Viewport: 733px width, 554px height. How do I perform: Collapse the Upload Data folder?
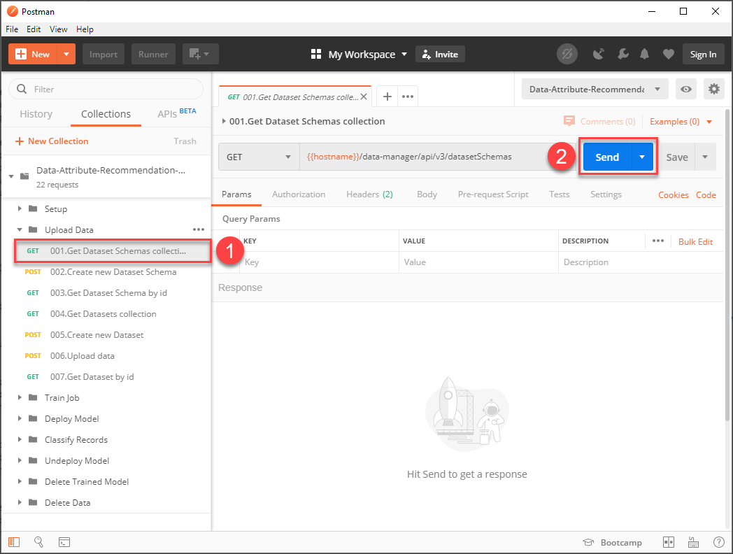click(x=20, y=229)
